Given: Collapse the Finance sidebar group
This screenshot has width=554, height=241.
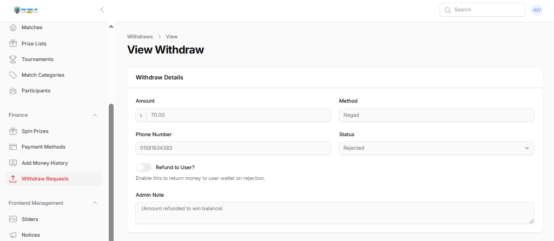Looking at the screenshot, I should [95, 115].
